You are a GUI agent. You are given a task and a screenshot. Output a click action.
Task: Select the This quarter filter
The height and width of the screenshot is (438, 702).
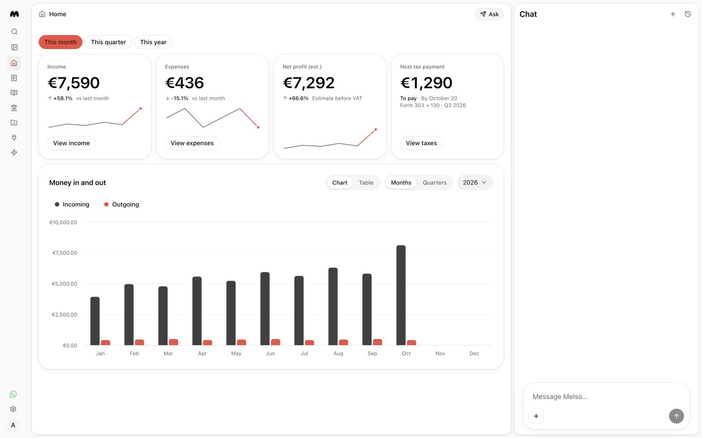[x=108, y=42]
